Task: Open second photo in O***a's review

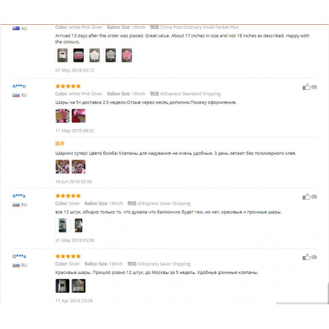Action: pyautogui.click(x=79, y=286)
